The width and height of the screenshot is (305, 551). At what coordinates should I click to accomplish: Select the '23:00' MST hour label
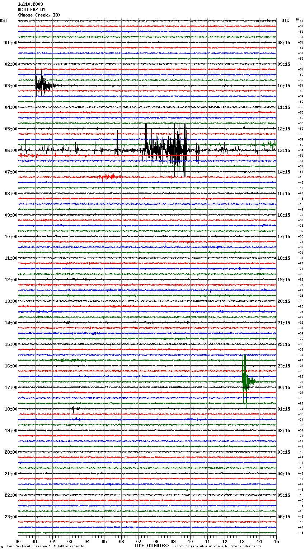11,517
